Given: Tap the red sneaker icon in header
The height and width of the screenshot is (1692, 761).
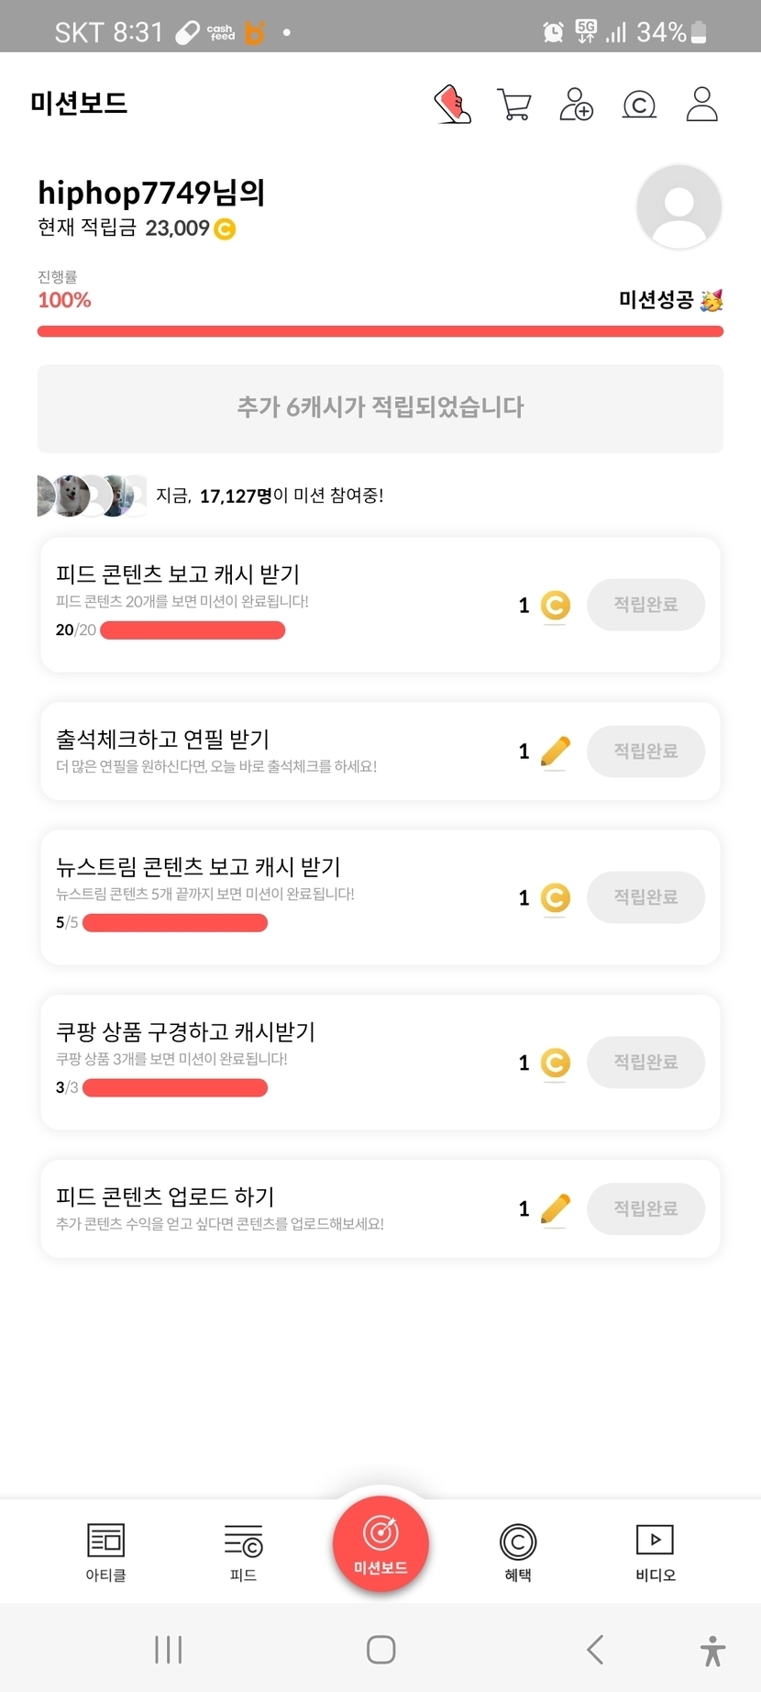Looking at the screenshot, I should [x=452, y=105].
